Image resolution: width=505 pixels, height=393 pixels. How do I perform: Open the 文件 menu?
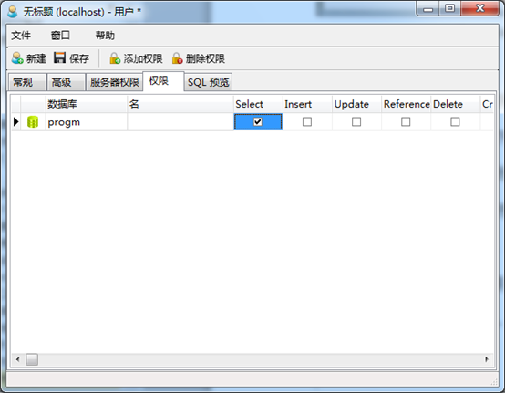21,36
